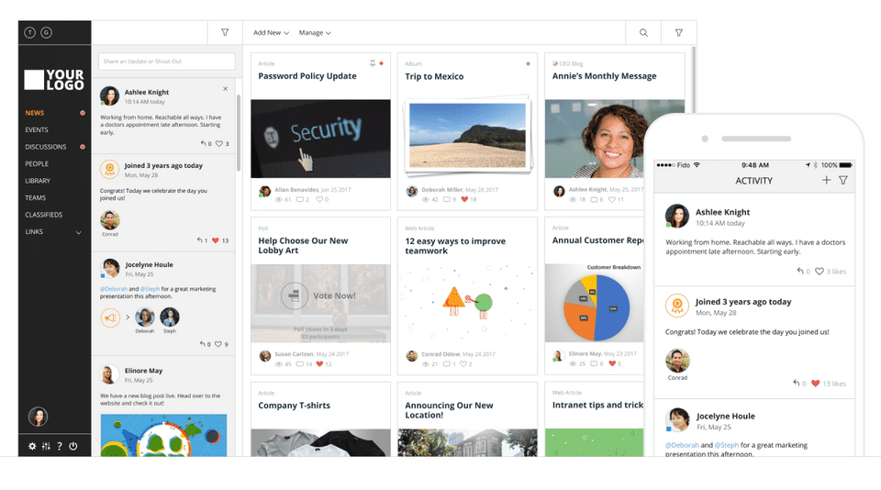Open Teams in sidebar
The height and width of the screenshot is (490, 881).
click(x=36, y=198)
